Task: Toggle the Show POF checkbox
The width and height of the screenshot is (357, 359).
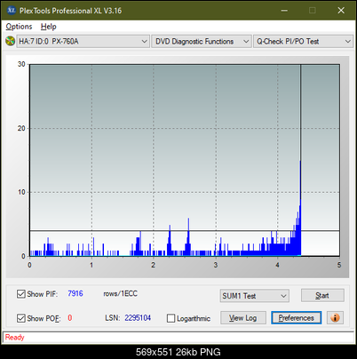Action: click(x=21, y=318)
